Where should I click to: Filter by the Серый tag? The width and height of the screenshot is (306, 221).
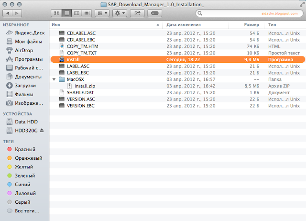[x=19, y=202]
